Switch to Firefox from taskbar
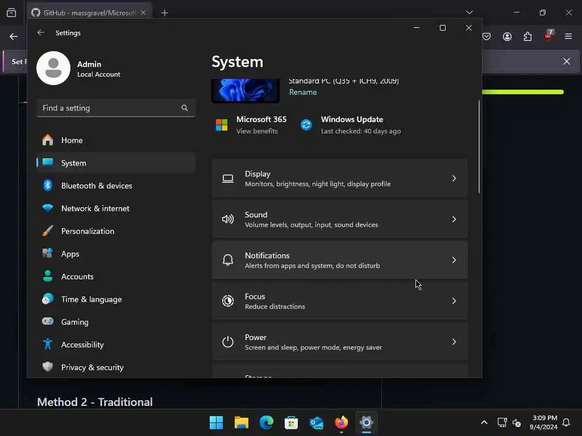Image resolution: width=582 pixels, height=436 pixels. point(341,422)
